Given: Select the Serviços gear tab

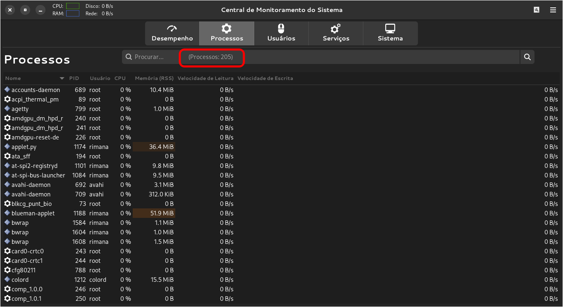Looking at the screenshot, I should pos(336,33).
